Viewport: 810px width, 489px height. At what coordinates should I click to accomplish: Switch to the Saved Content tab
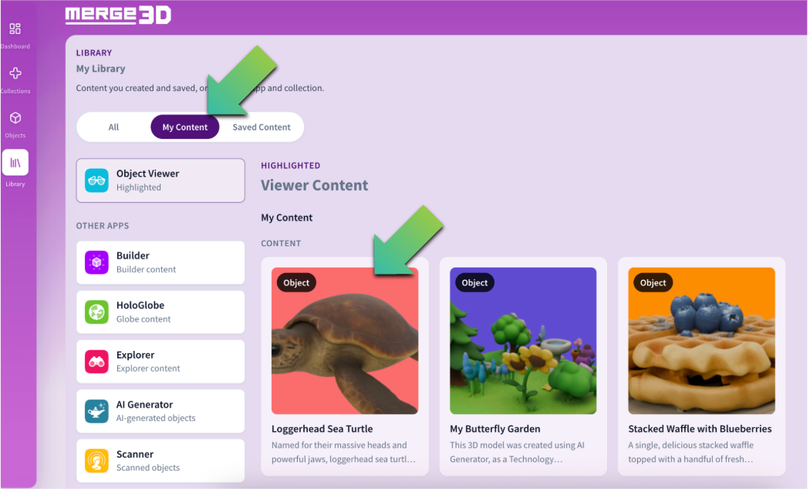[262, 127]
